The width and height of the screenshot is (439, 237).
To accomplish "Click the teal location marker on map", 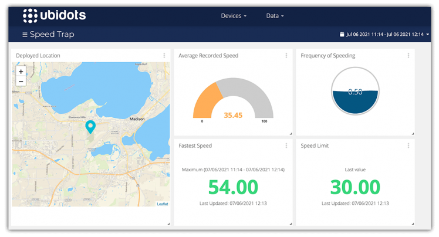I will click(90, 126).
